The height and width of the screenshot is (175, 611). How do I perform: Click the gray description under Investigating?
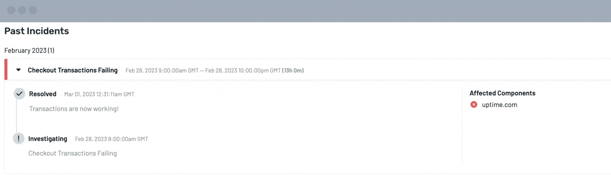coord(72,154)
